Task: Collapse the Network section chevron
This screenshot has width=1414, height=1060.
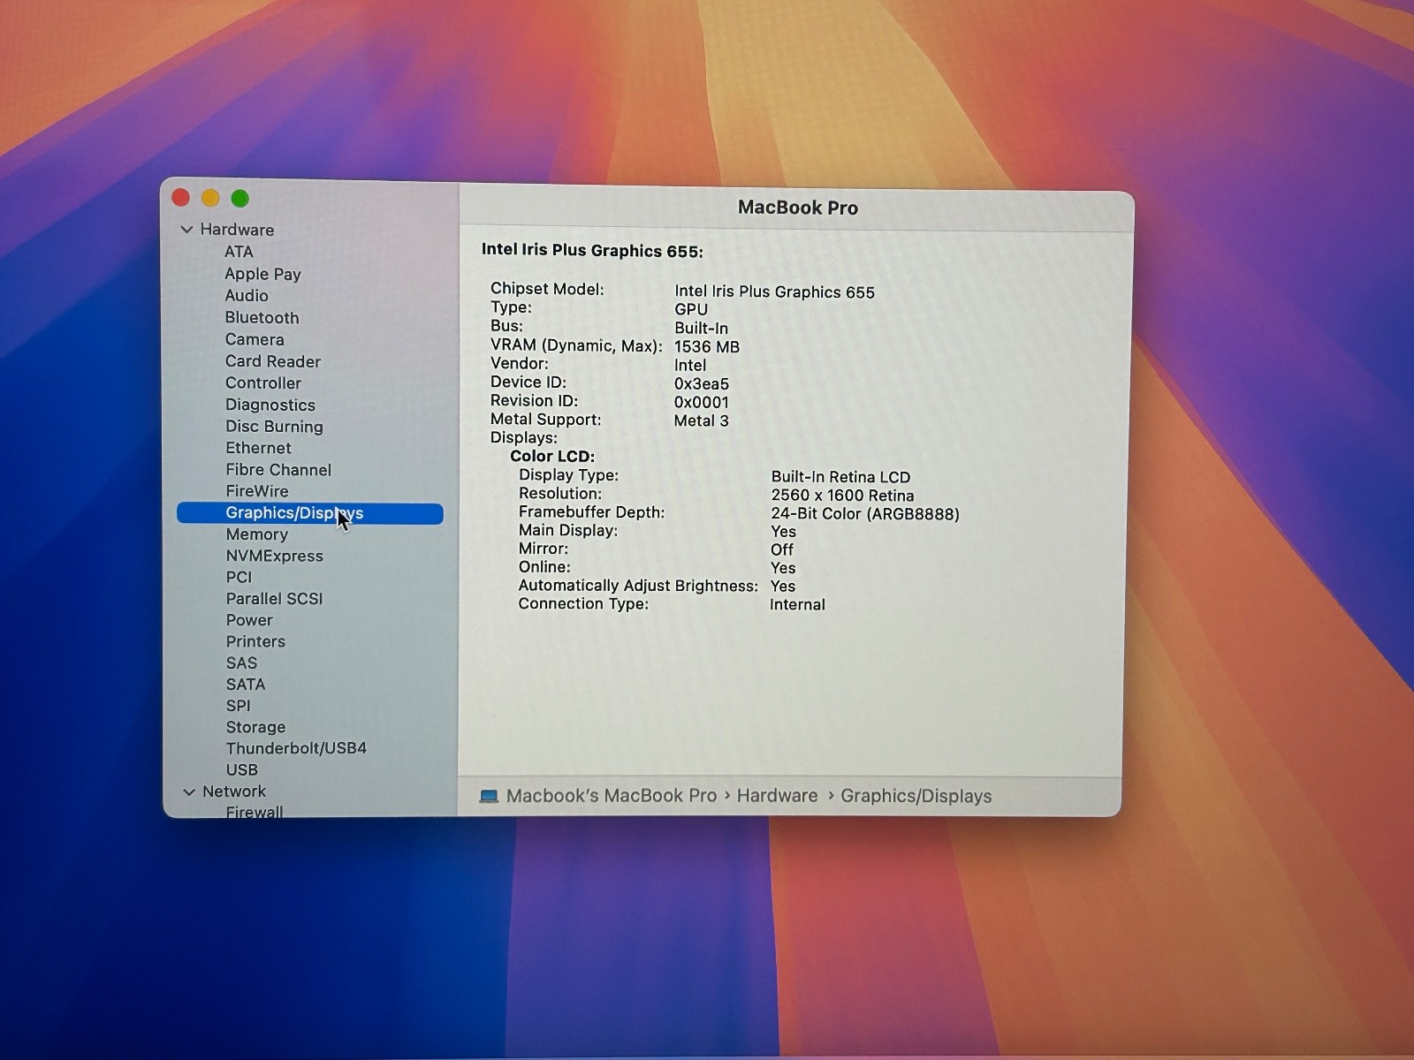Action: [x=188, y=792]
